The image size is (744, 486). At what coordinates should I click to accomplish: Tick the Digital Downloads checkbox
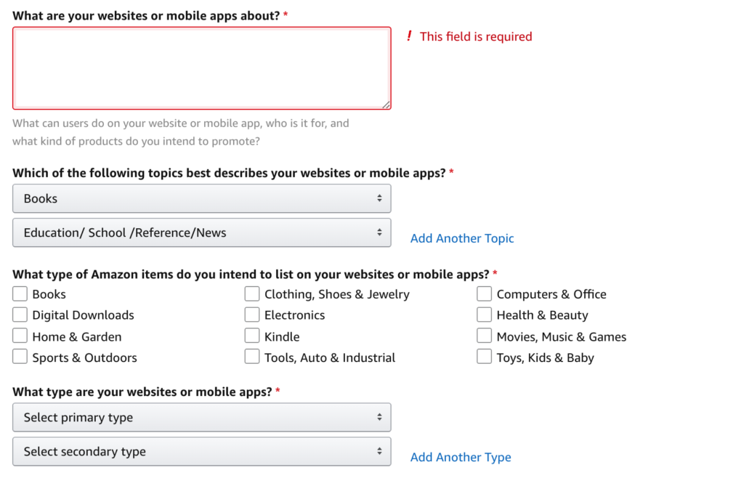coord(20,315)
